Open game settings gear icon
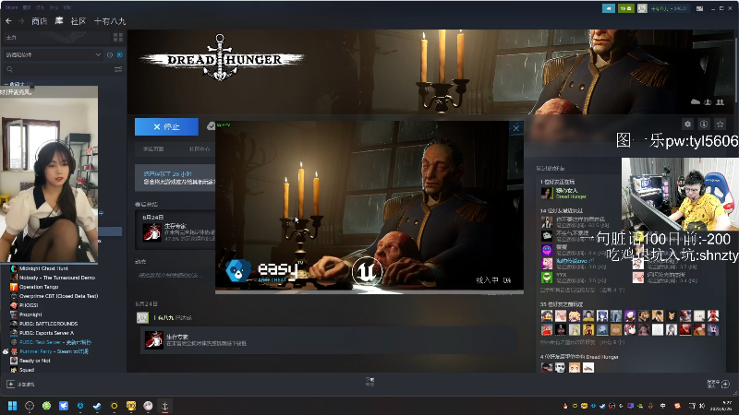 tap(687, 125)
